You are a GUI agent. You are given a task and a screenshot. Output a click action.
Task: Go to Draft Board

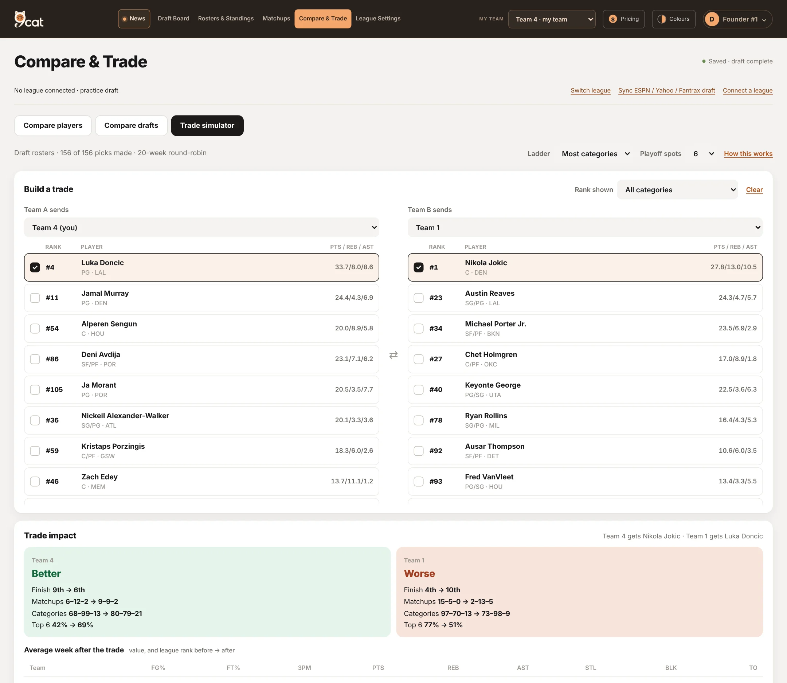point(173,19)
